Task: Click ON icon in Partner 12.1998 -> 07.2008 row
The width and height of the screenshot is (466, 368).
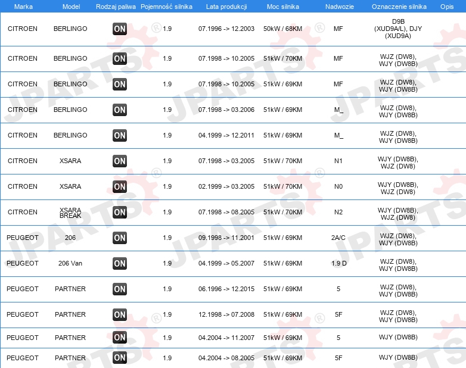Action: [120, 314]
